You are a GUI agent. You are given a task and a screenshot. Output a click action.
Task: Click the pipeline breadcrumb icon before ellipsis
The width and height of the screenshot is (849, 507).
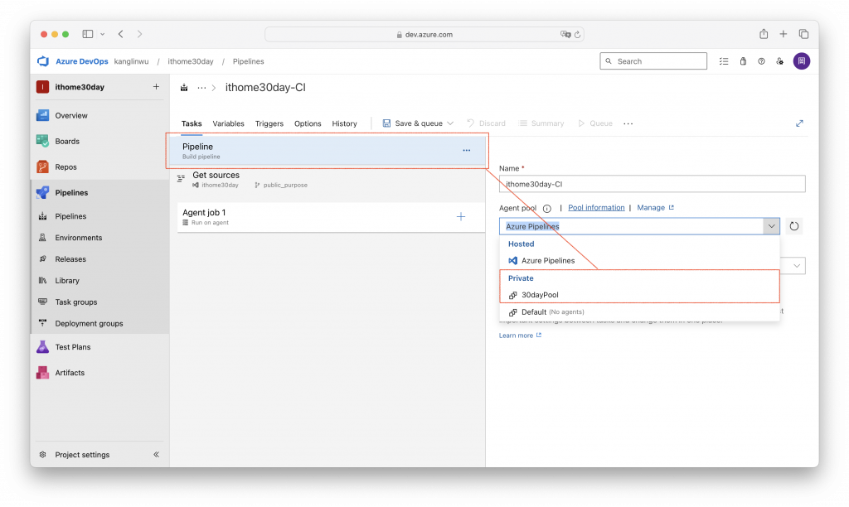(x=184, y=88)
